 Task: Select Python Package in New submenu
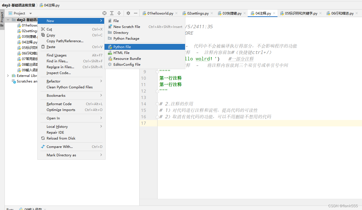click(145, 38)
